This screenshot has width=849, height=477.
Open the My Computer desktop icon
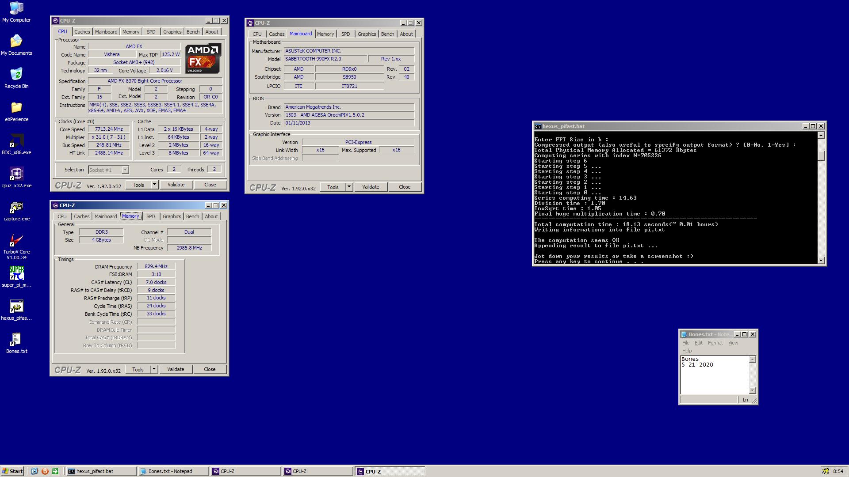tap(16, 12)
